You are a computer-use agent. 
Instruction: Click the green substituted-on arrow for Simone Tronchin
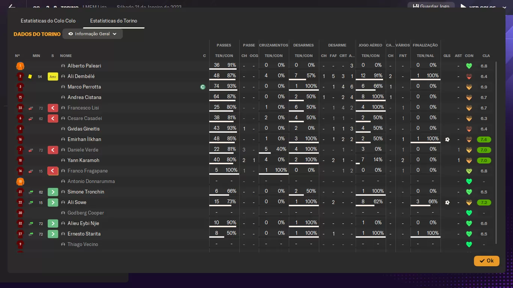(53, 192)
